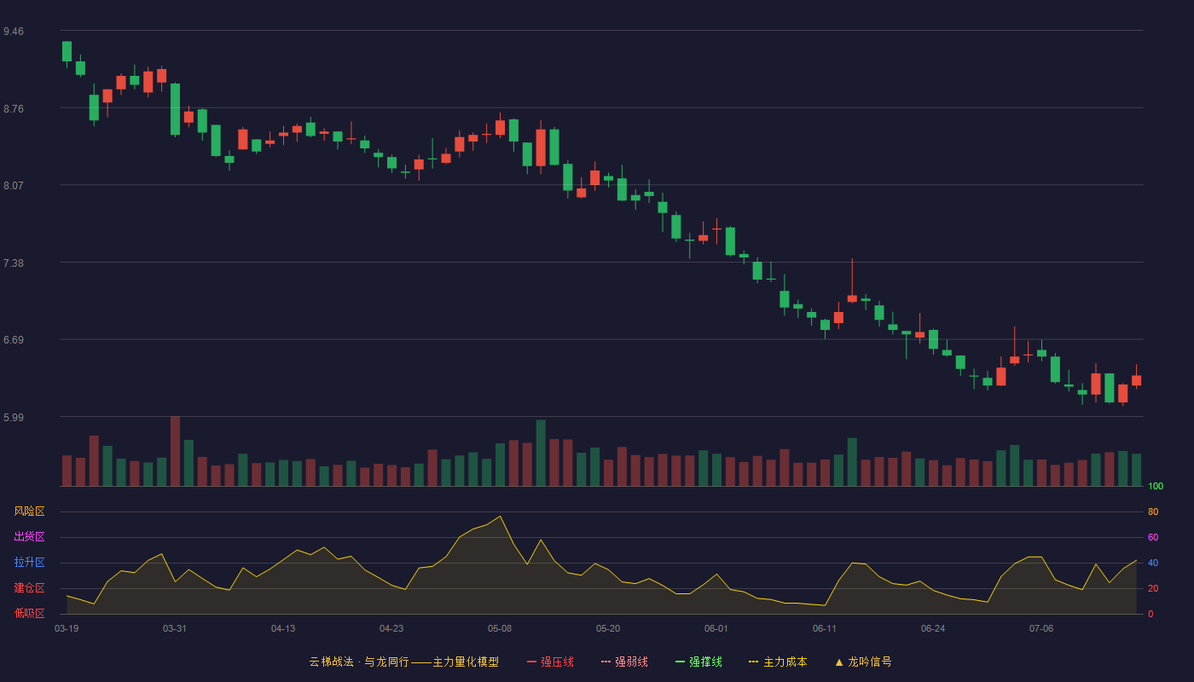Screen dimensions: 1194x682
Task: Click the 03-31 date axis label
Action: 175,628
